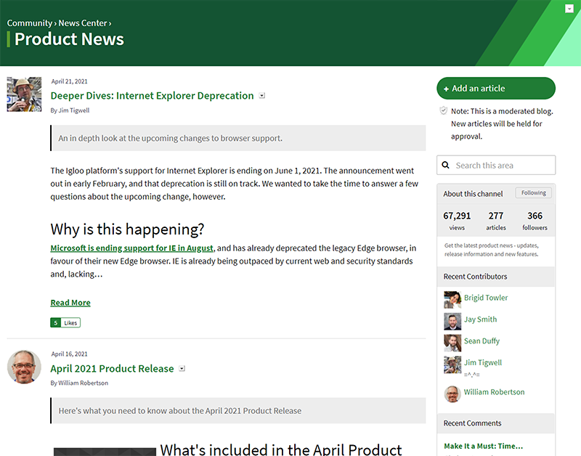581x456 pixels.
Task: Open Read More link of first article
Action: point(70,303)
